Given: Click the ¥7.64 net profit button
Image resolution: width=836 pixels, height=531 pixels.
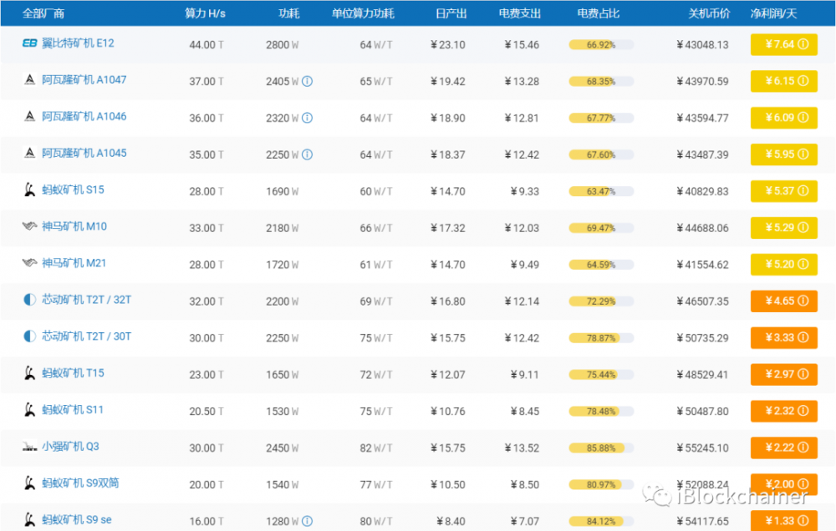Looking at the screenshot, I should coord(783,44).
